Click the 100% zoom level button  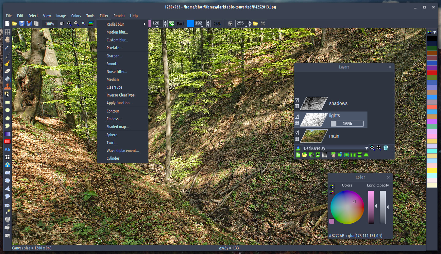tap(50, 24)
